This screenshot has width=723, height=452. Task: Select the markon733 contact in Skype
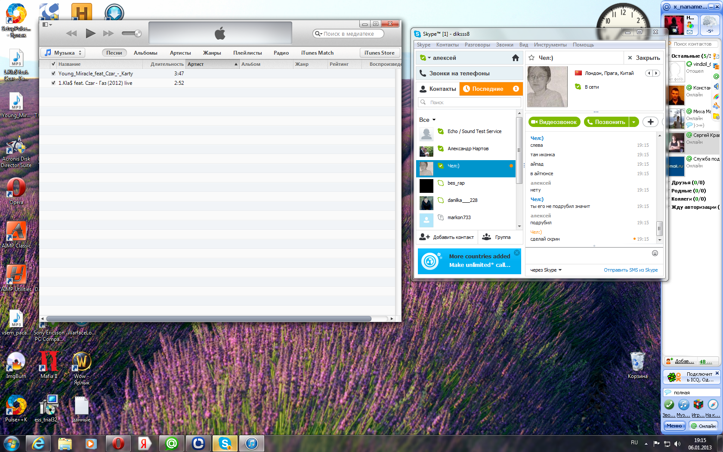[466, 218]
